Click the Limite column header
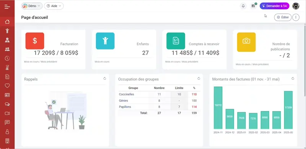 pos(179,88)
